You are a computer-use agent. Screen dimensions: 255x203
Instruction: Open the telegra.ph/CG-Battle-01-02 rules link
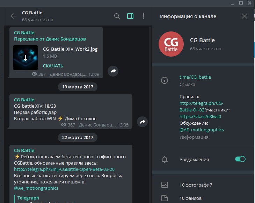point(201,107)
